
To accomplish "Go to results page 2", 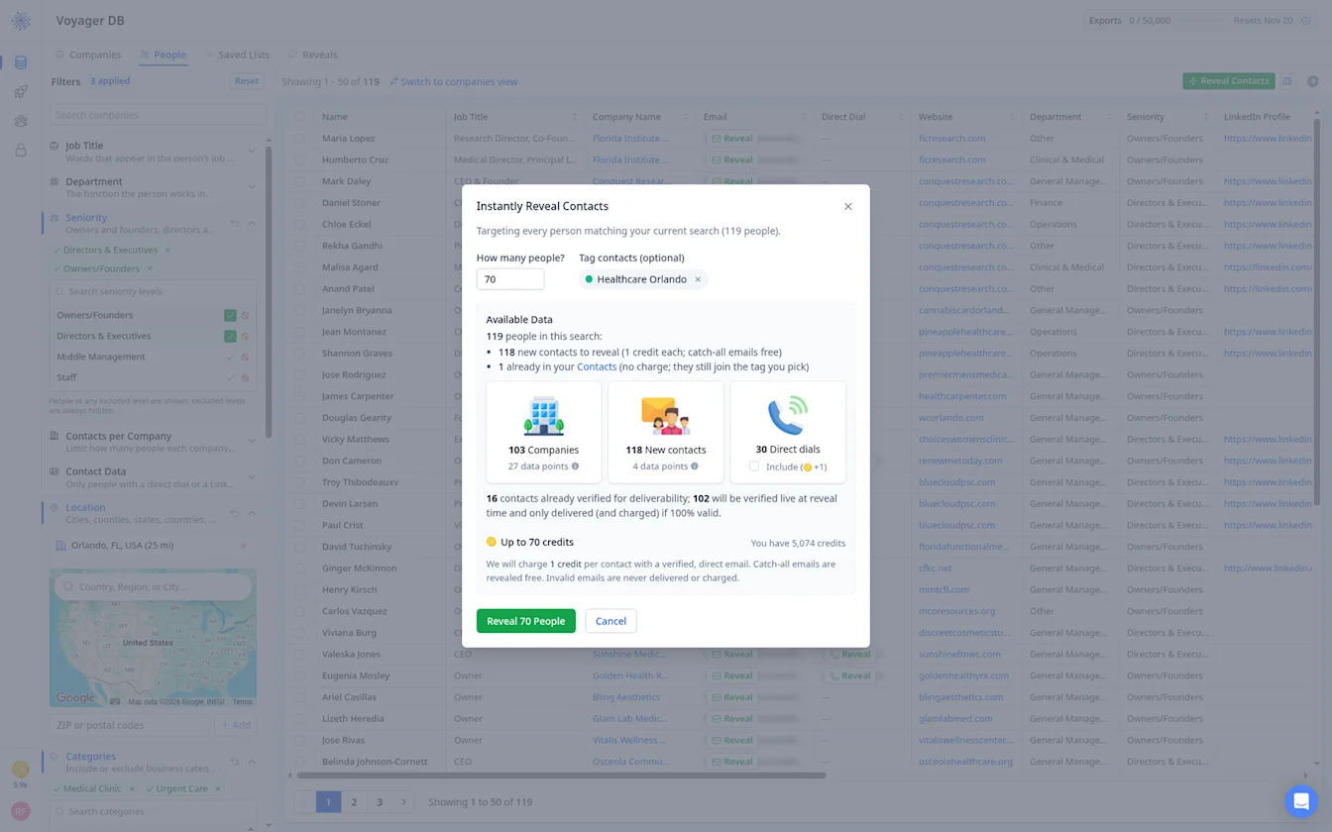I will click(354, 802).
